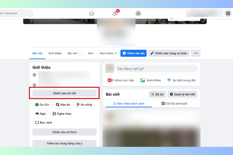Image resolution: width=233 pixels, height=155 pixels.
Task: Click Chỉnh sửa sở thích button
Action: 65,132
